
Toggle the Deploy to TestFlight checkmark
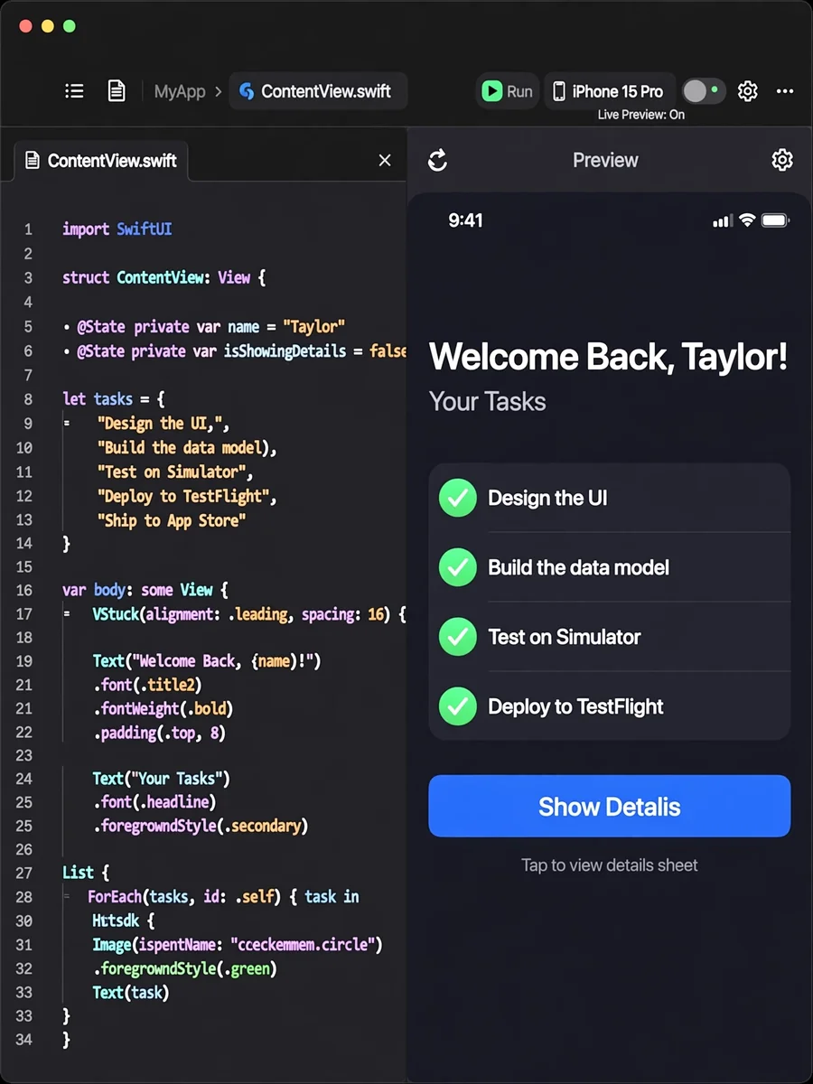pyautogui.click(x=458, y=706)
